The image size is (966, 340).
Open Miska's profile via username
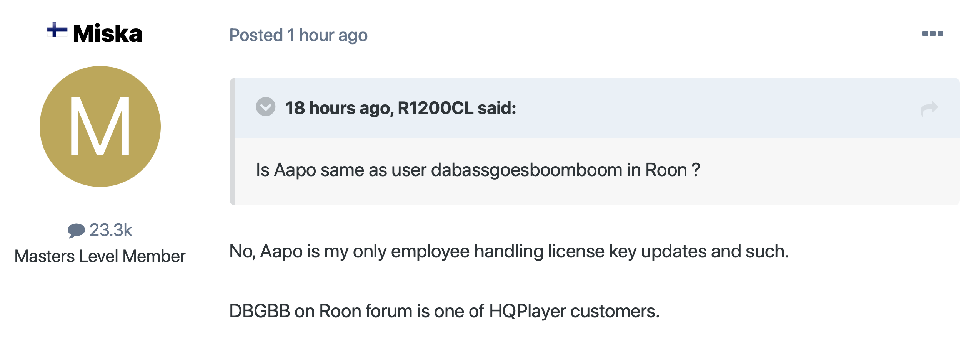[x=108, y=33]
